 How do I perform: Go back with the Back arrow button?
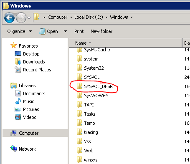point(9,18)
